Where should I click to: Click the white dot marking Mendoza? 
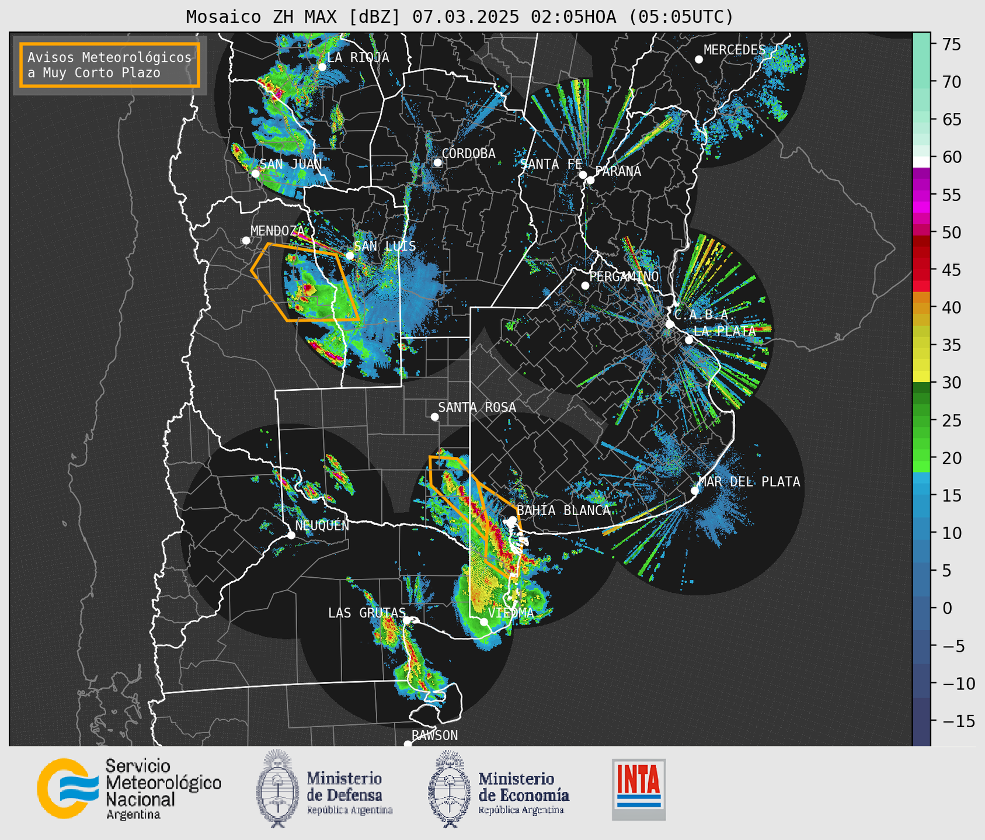tap(246, 240)
